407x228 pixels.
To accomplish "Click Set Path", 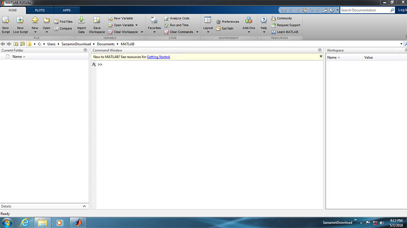I will [225, 28].
